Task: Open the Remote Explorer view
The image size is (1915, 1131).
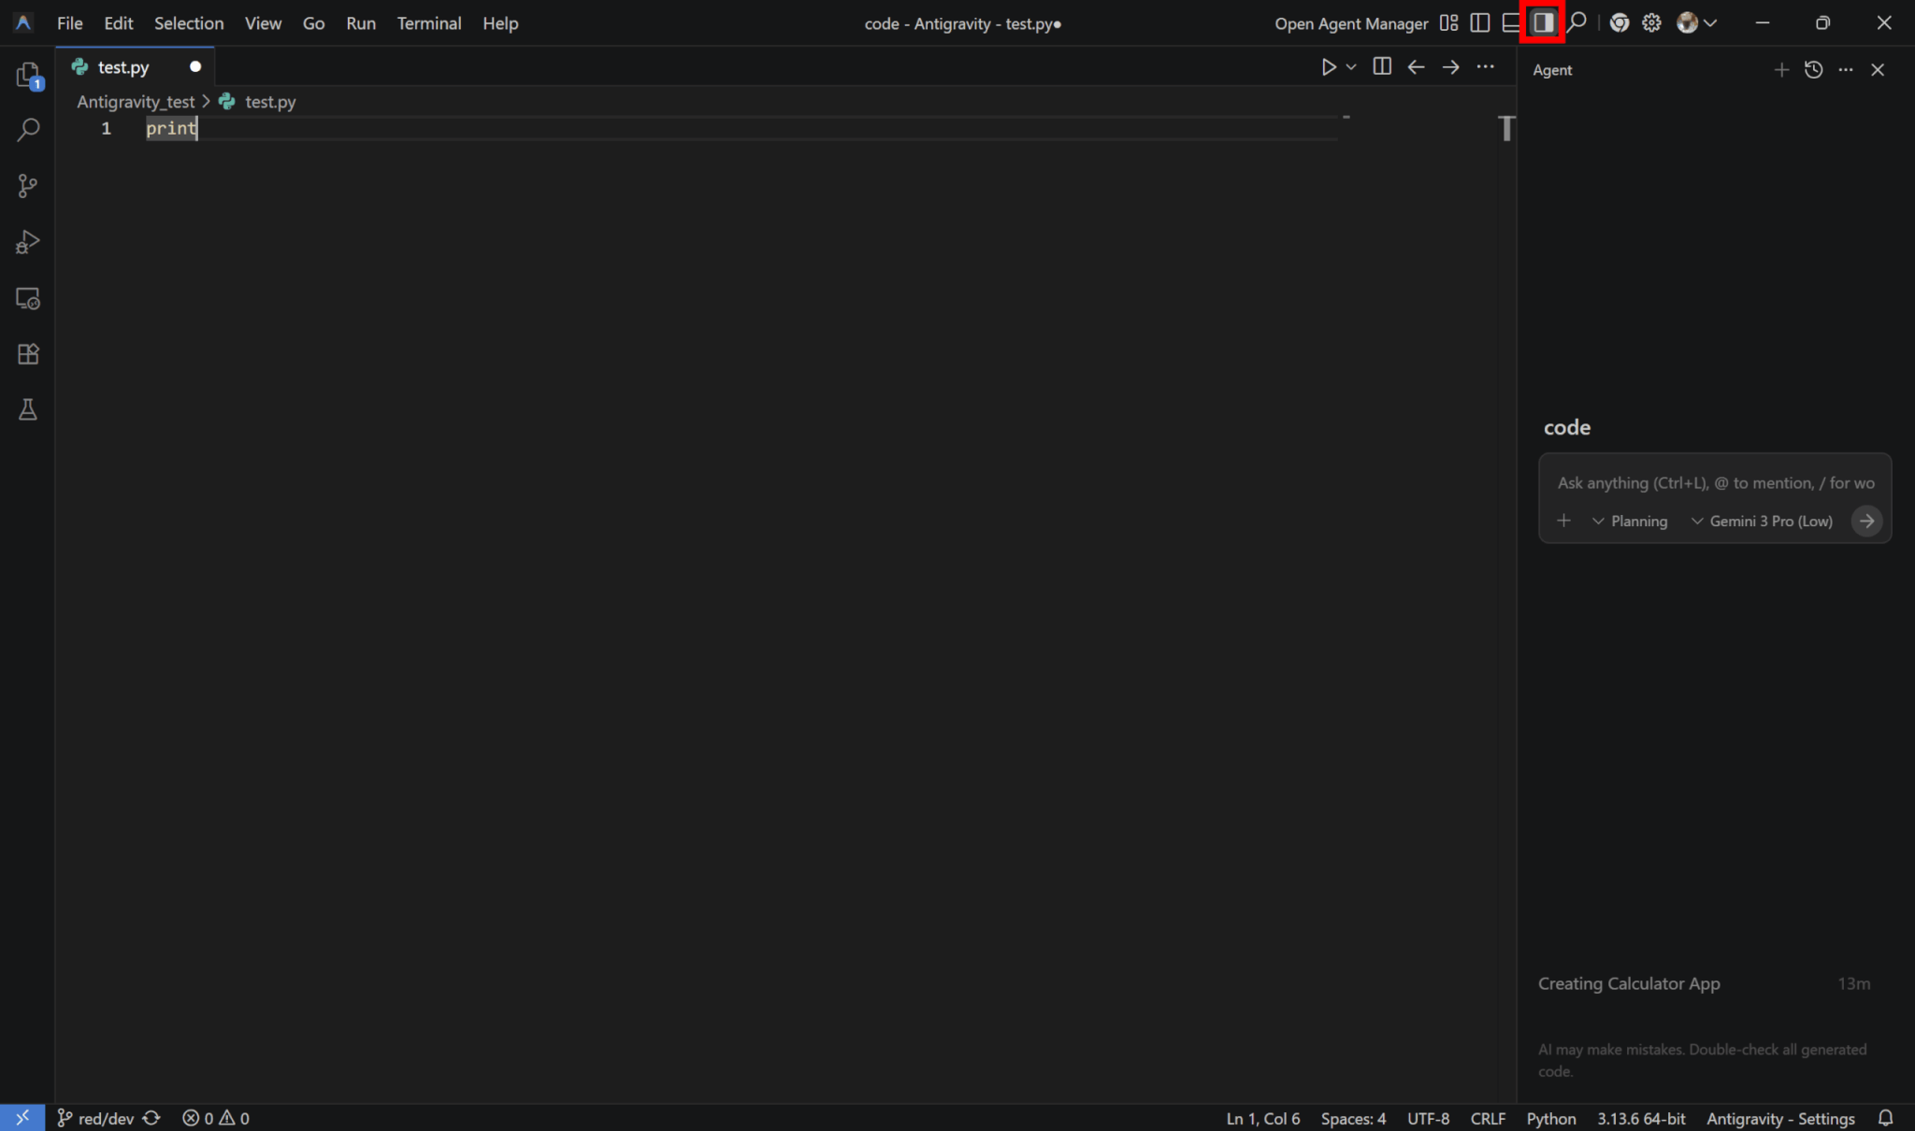Action: [28, 298]
